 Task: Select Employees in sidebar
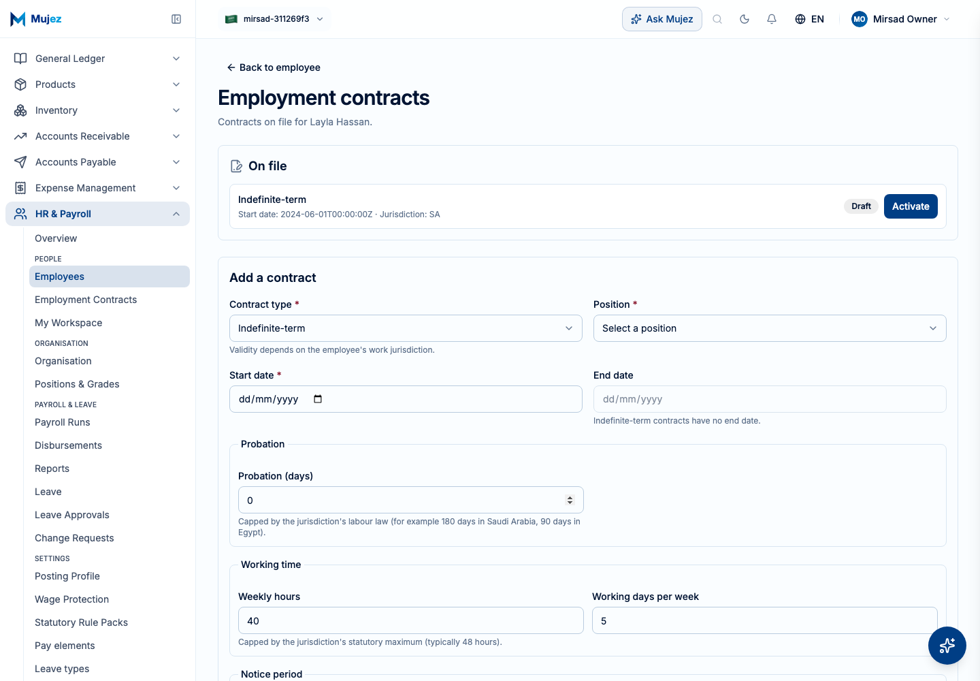click(110, 276)
